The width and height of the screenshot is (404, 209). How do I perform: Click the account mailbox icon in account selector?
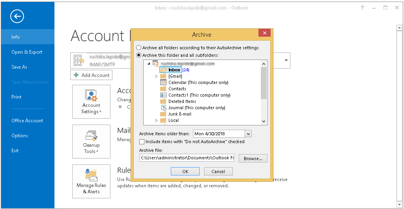pos(79,60)
